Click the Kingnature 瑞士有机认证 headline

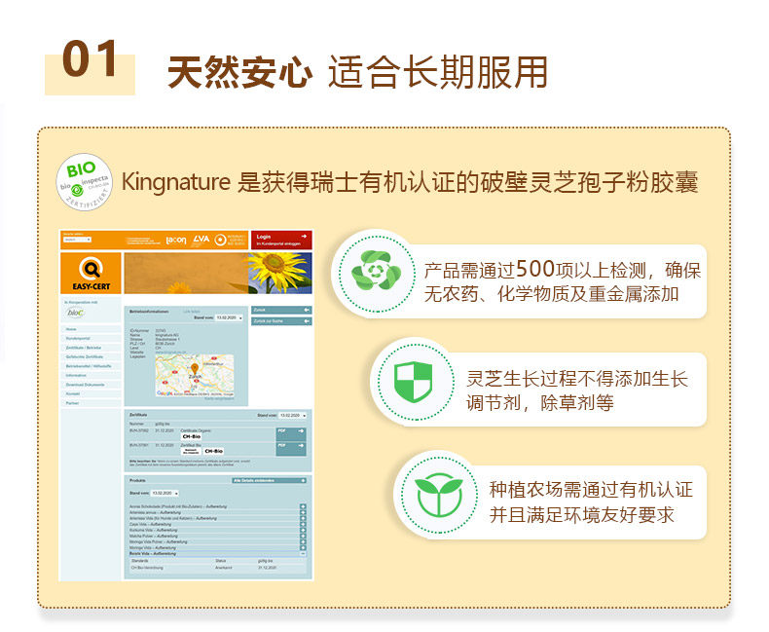[x=410, y=182]
